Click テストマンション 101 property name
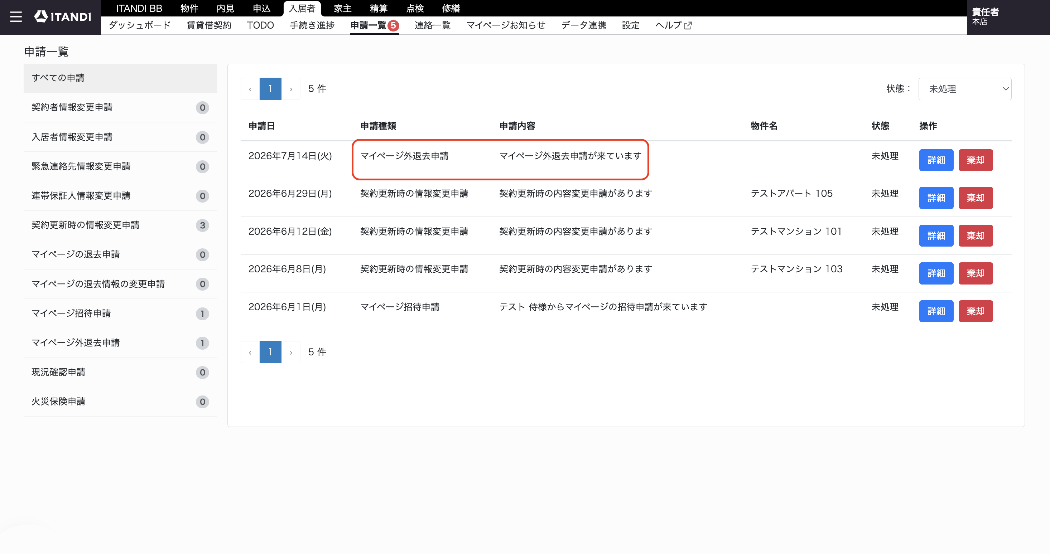The width and height of the screenshot is (1050, 554). 796,232
